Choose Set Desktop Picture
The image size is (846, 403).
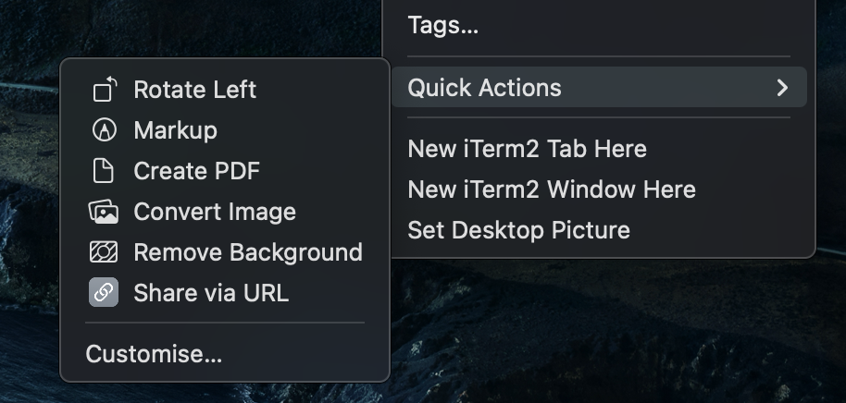coord(518,230)
